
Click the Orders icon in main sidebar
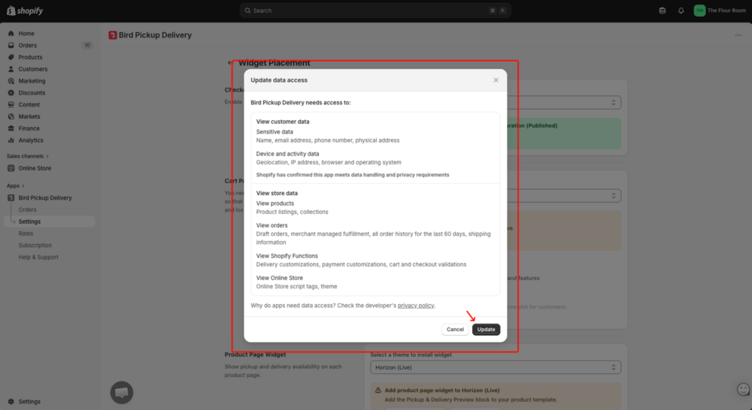coord(11,46)
